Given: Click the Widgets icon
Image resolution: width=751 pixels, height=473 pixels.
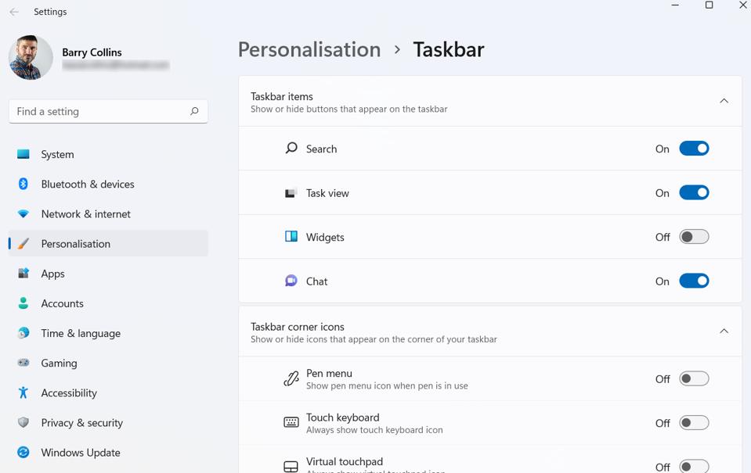Looking at the screenshot, I should (x=290, y=237).
